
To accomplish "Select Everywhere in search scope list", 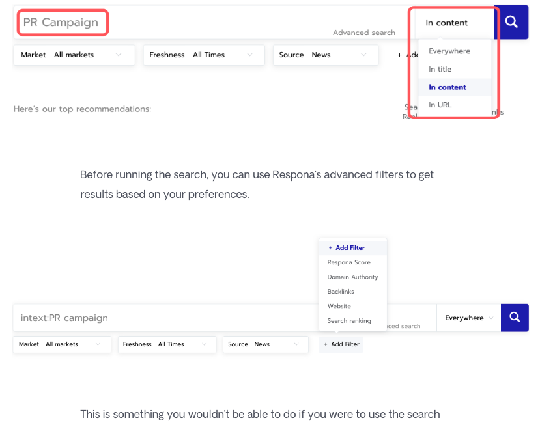I will [449, 51].
